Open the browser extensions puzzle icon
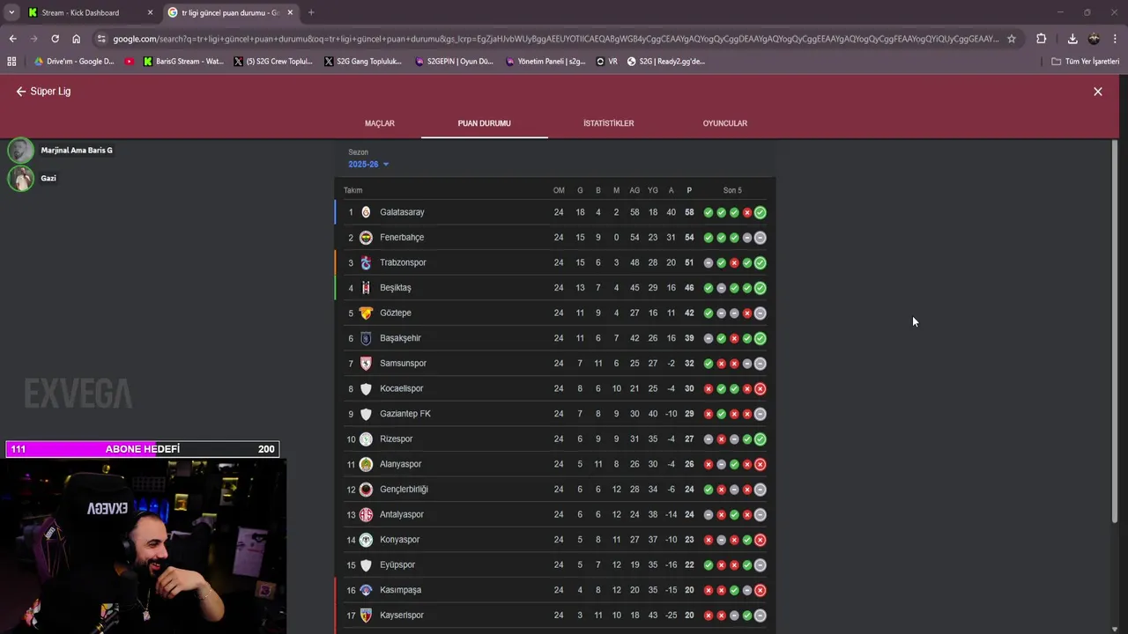 coord(1041,39)
